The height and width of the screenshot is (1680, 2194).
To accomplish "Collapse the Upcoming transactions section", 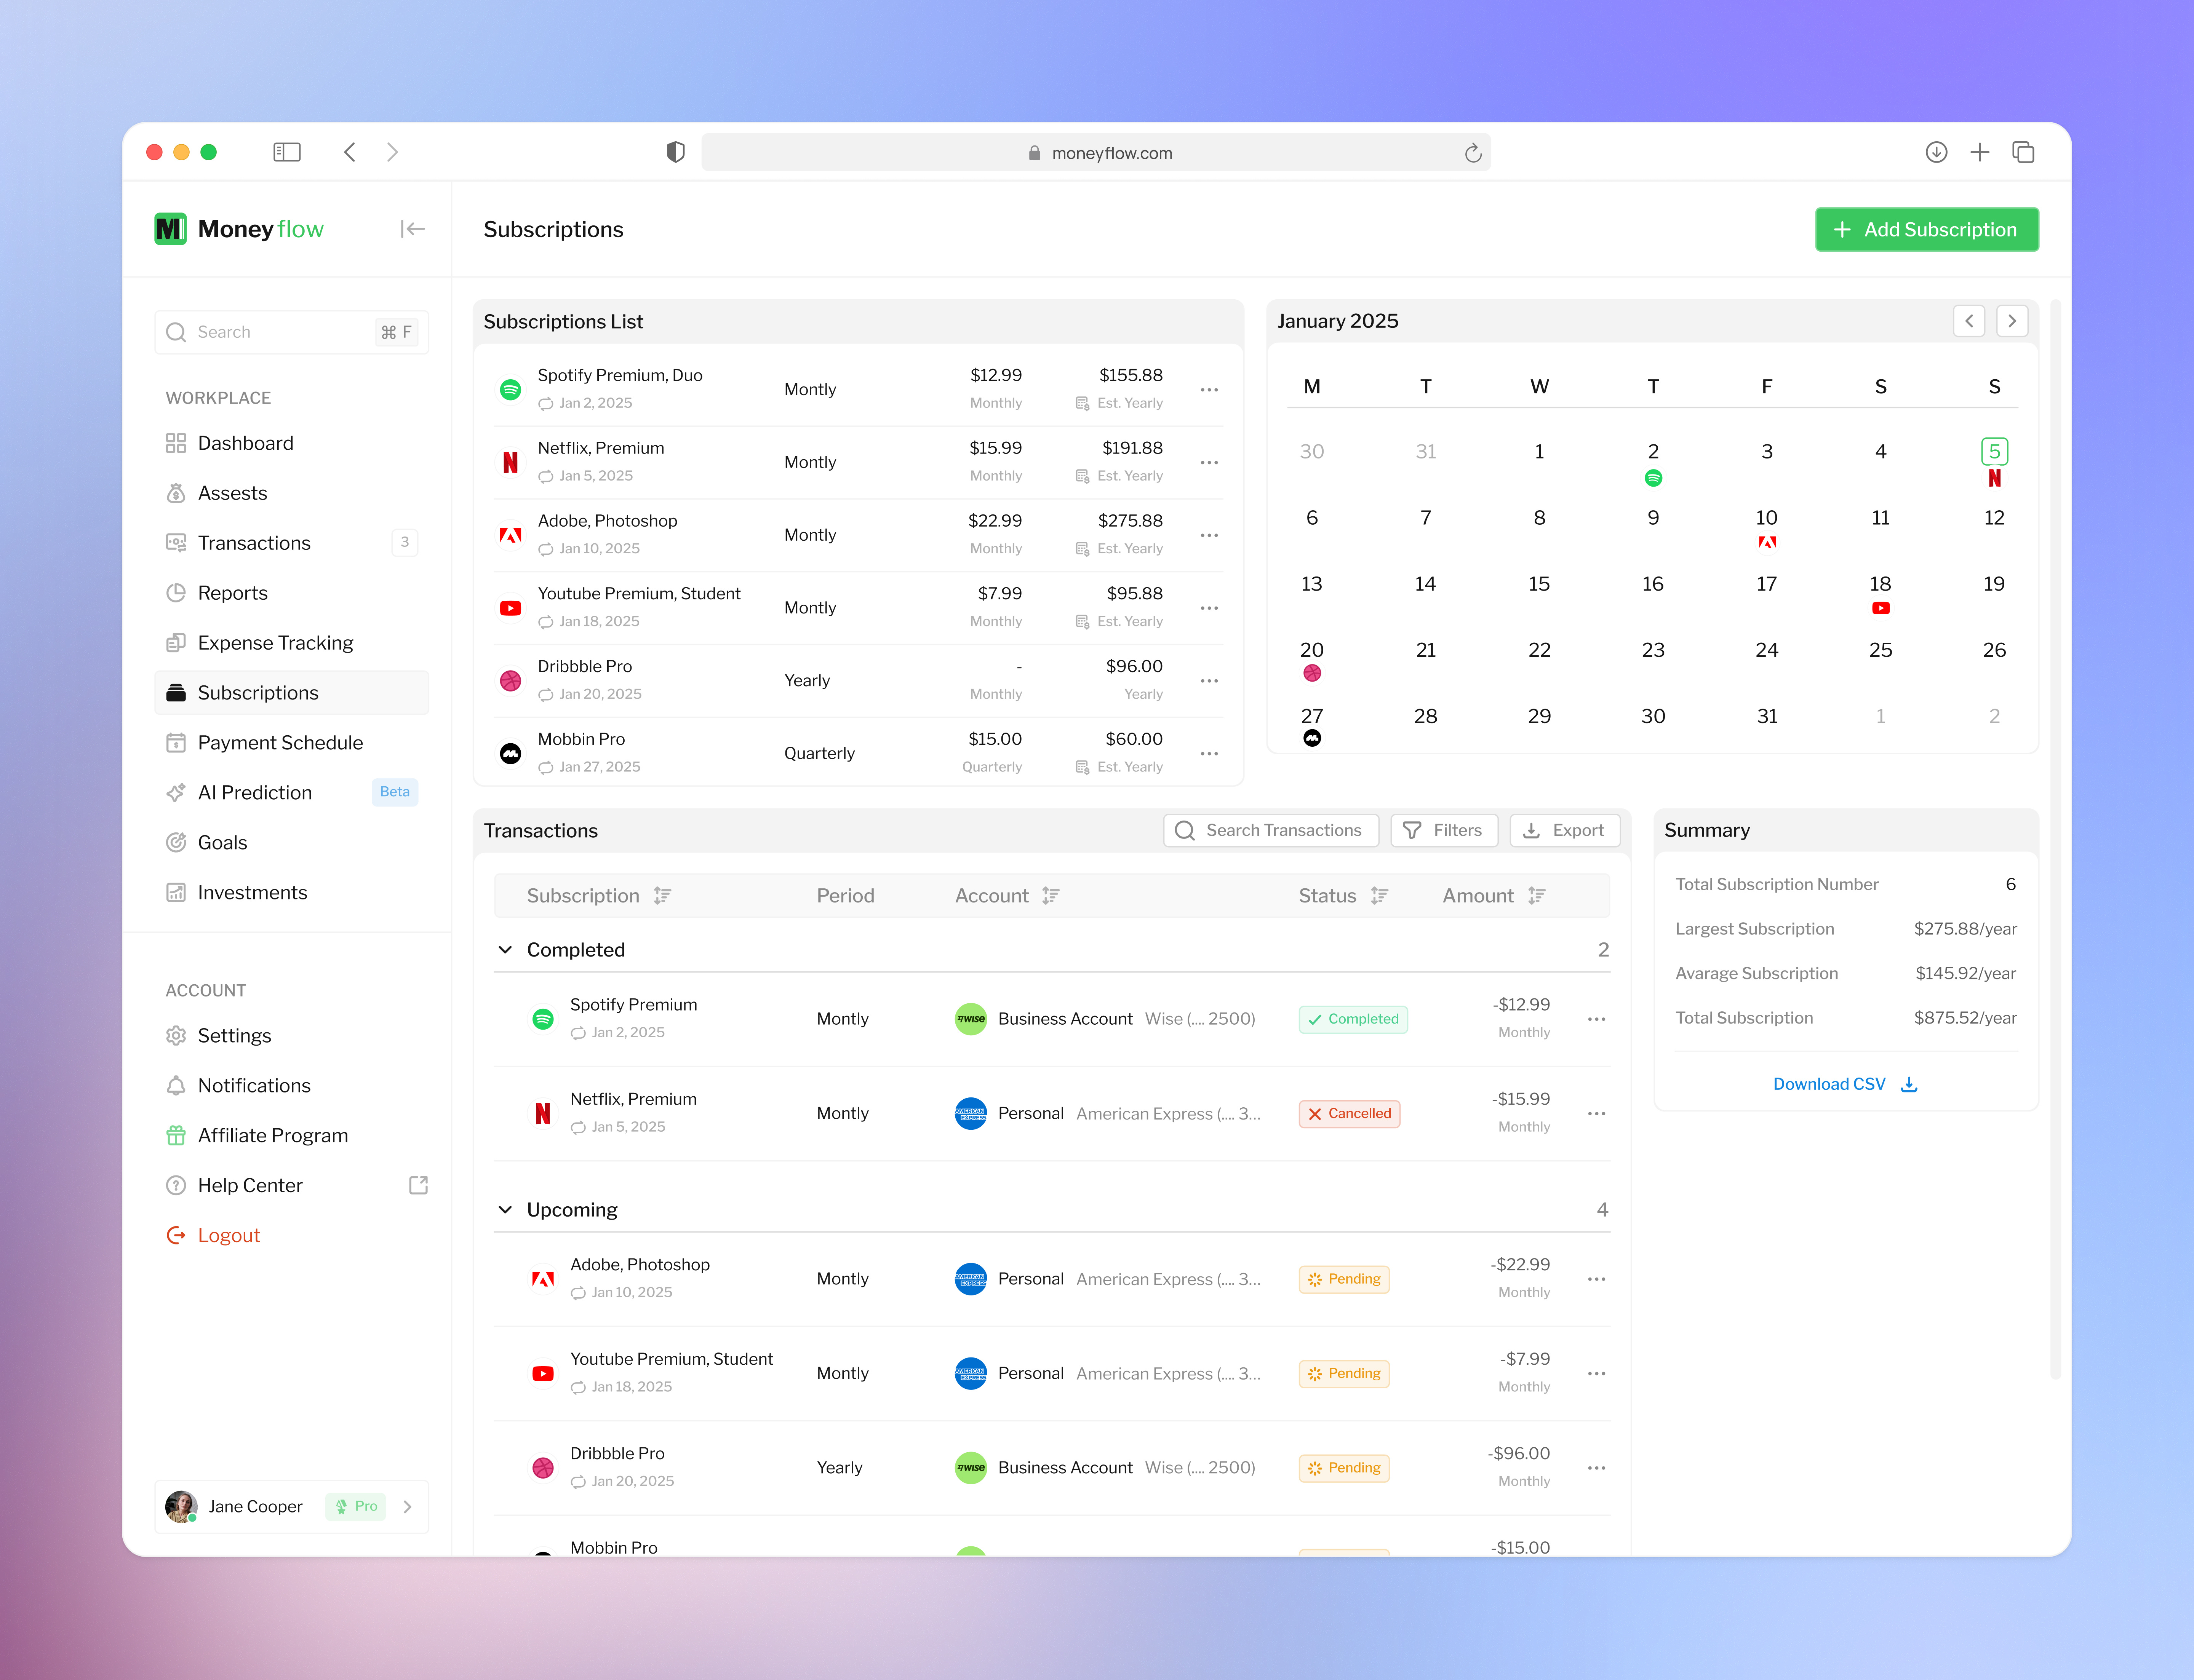I will [x=505, y=1209].
